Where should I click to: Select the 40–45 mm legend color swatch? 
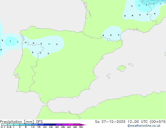[71, 125]
